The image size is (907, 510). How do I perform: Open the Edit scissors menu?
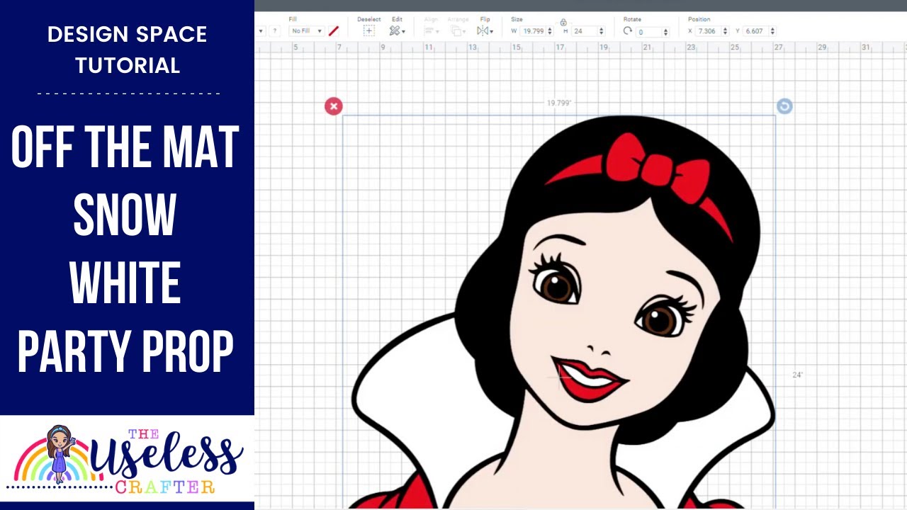(397, 31)
